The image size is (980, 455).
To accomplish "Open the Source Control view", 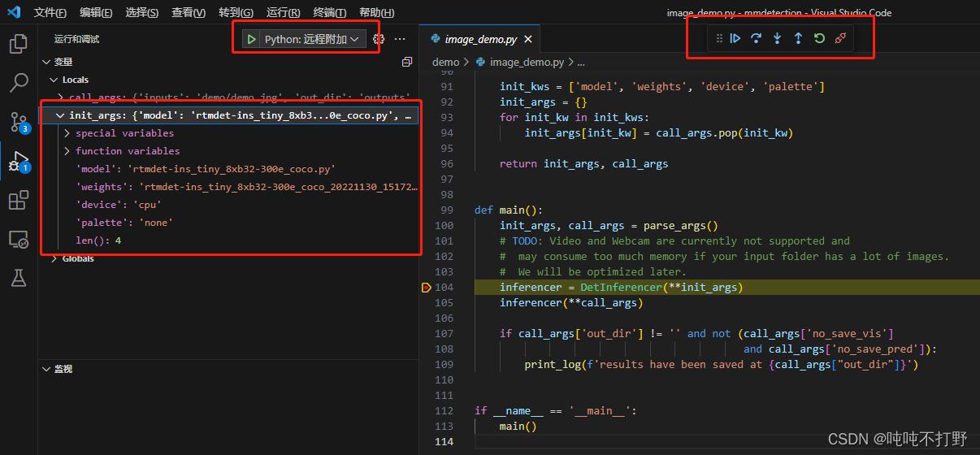I will pos(18,122).
